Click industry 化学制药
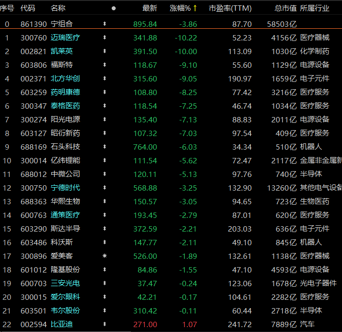 (315, 51)
